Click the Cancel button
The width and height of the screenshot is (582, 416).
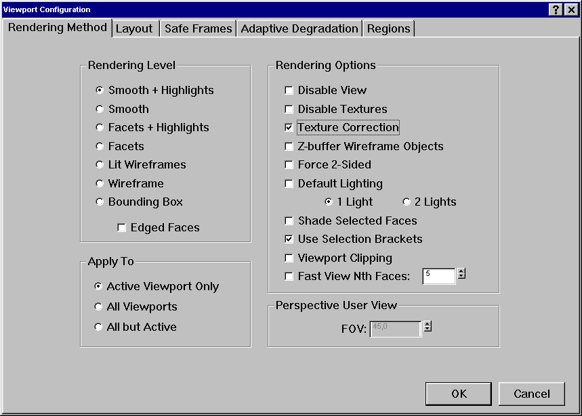pyautogui.click(x=531, y=394)
